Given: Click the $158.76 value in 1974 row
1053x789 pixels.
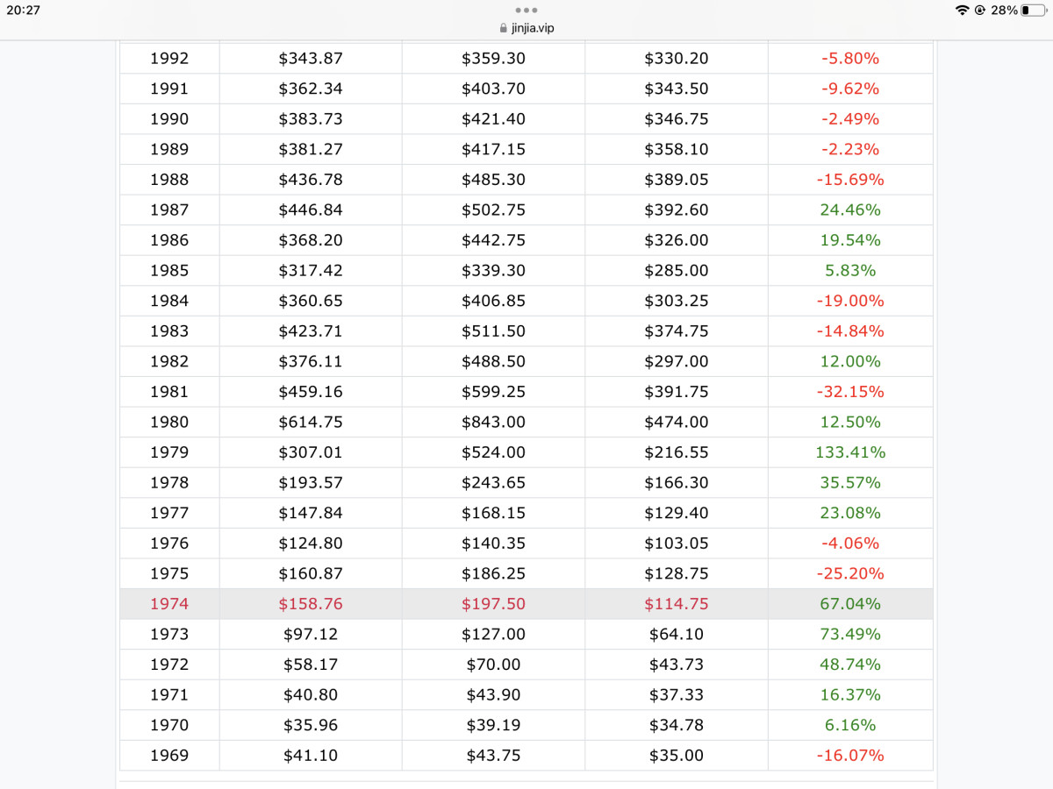Looking at the screenshot, I should click(x=311, y=604).
